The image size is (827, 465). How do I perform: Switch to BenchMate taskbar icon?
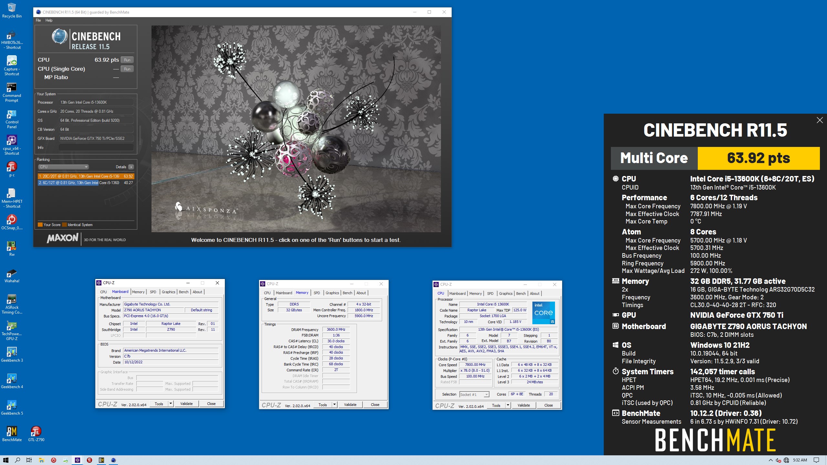(101, 460)
